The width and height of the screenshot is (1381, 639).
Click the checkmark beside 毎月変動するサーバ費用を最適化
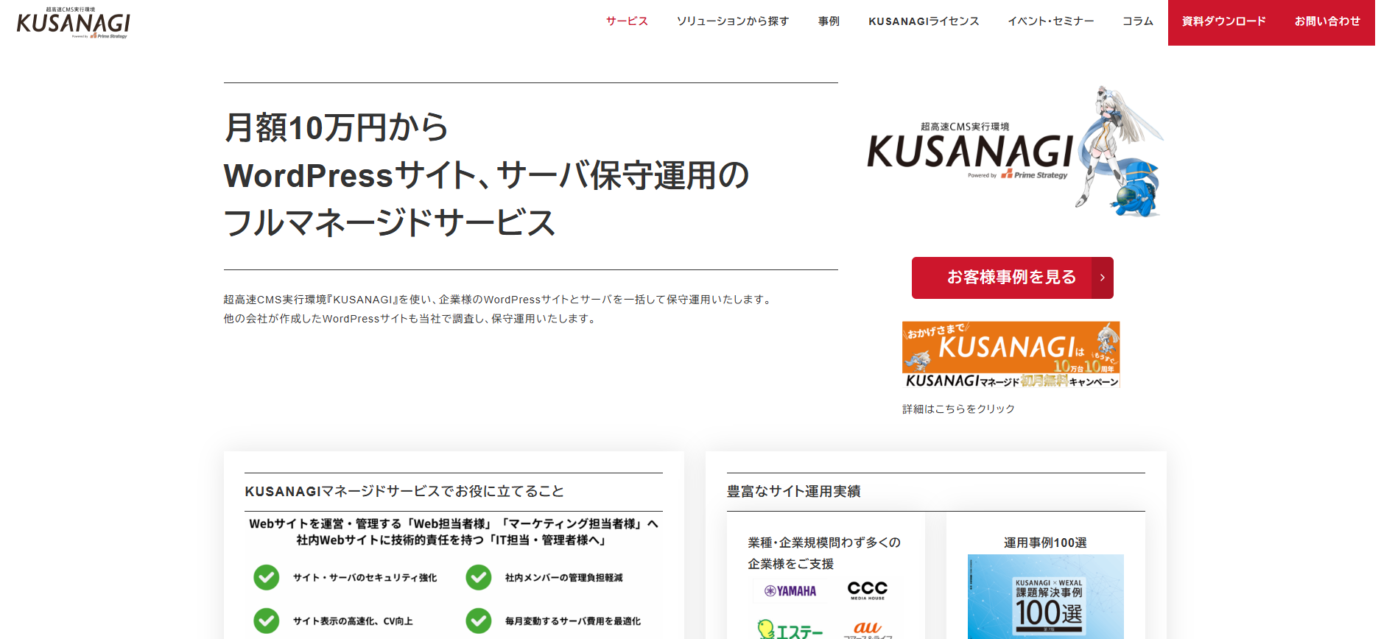point(479,621)
